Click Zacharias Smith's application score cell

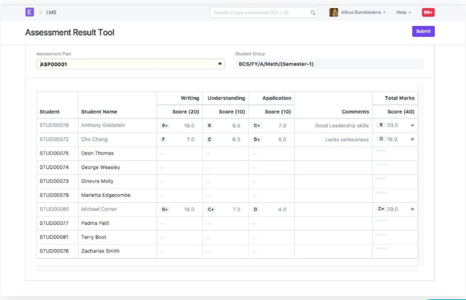pyautogui.click(x=272, y=251)
